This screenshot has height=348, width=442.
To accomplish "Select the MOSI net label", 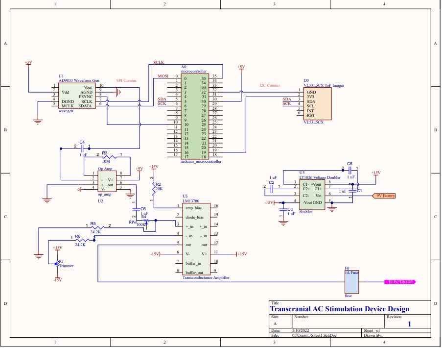I will point(163,76).
